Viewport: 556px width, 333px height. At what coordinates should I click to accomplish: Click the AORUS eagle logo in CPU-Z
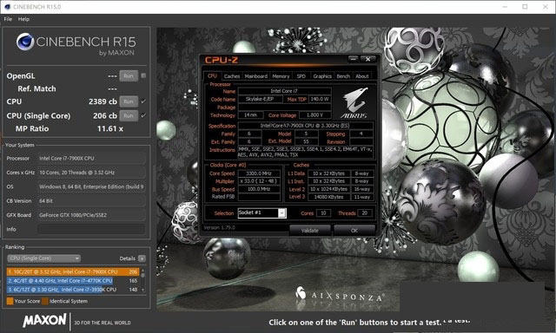[354, 103]
